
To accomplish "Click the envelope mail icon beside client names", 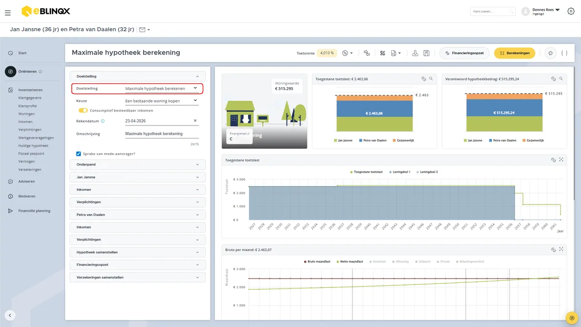I will point(142,30).
